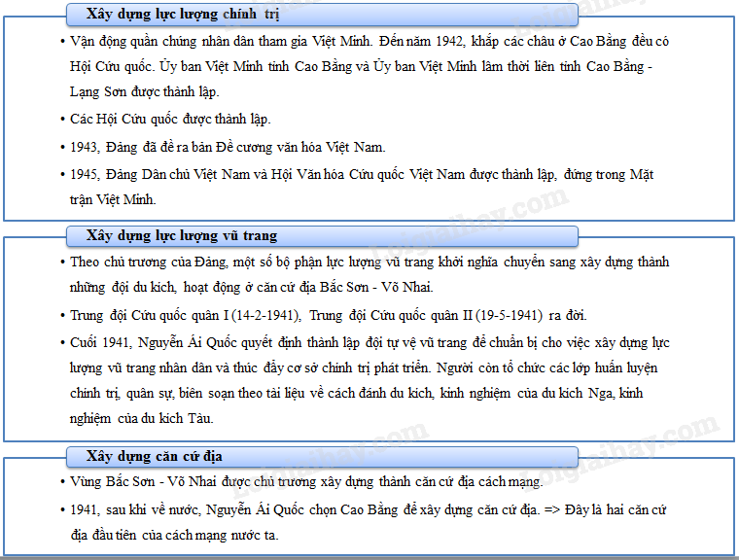Click the words 'Lạng Sơn được thành lập'
The height and width of the screenshot is (560, 739).
coord(145,91)
